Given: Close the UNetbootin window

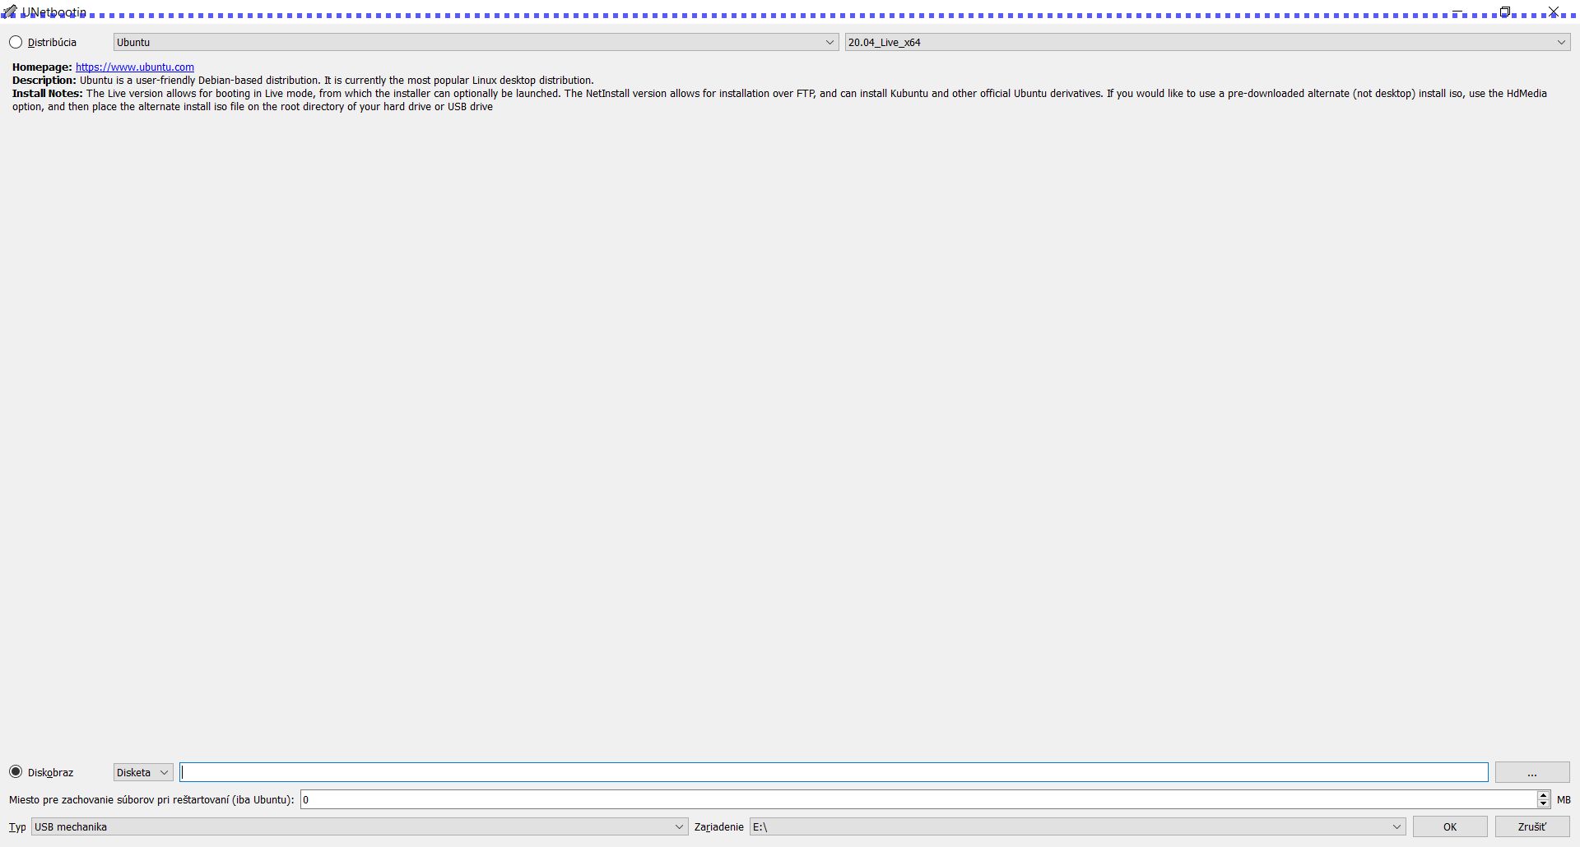Looking at the screenshot, I should point(1553,12).
